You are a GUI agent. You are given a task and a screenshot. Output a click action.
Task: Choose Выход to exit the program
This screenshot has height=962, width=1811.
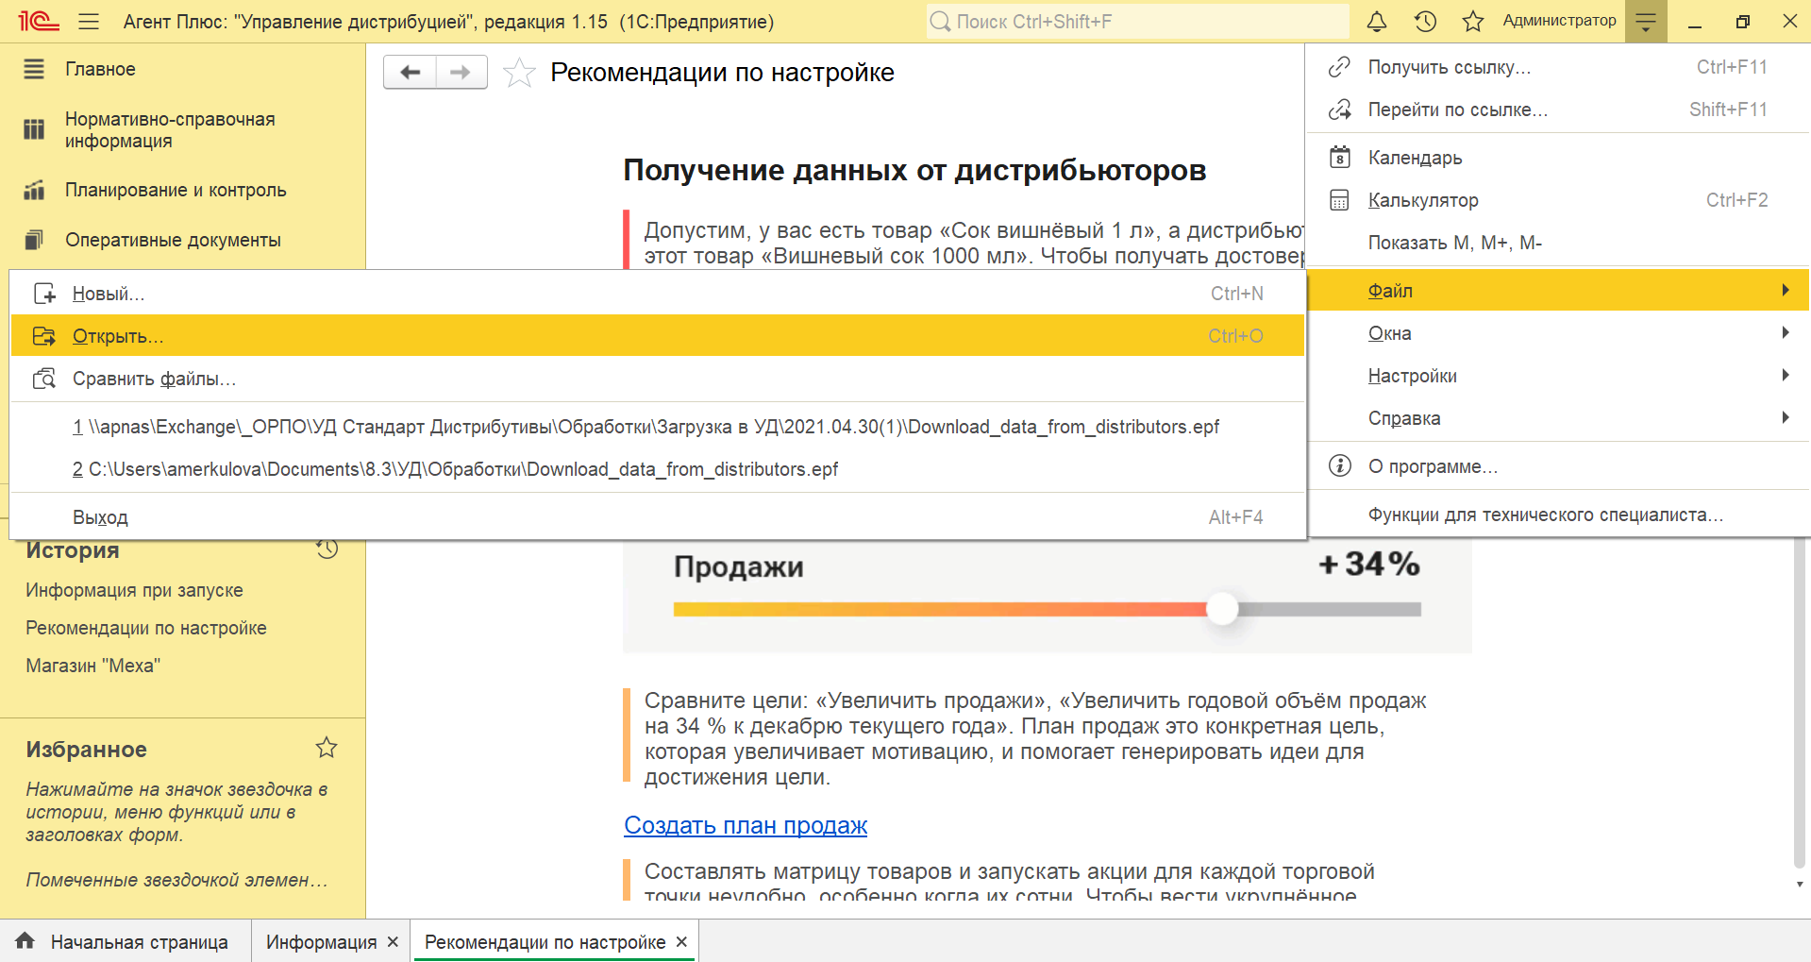[x=657, y=517]
